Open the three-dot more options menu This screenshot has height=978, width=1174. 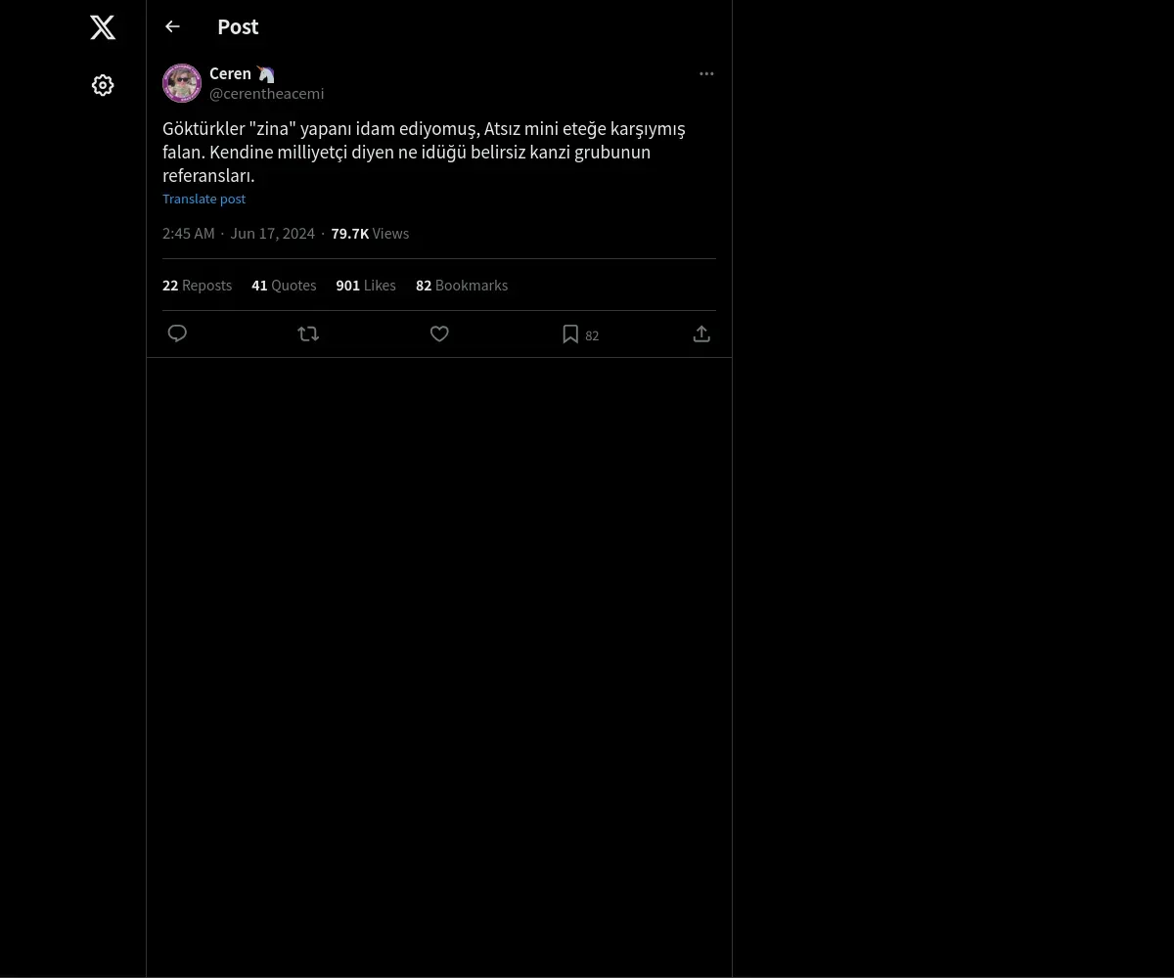tap(706, 73)
